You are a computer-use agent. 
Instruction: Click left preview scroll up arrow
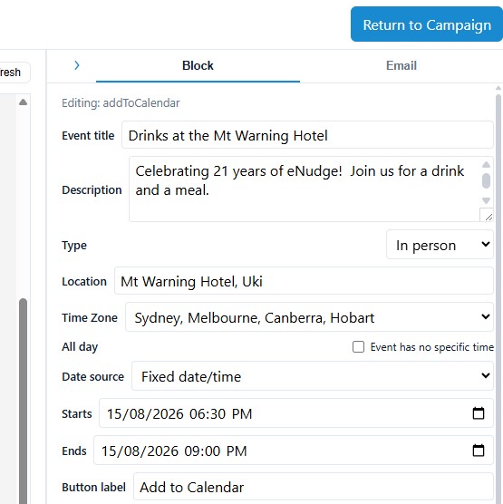pos(23,102)
